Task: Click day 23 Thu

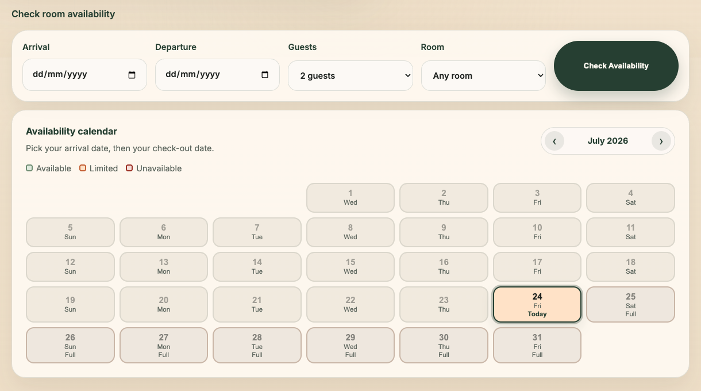Action: coord(444,305)
